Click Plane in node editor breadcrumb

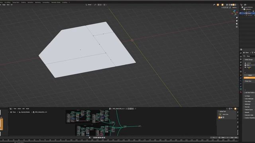coord(14,112)
